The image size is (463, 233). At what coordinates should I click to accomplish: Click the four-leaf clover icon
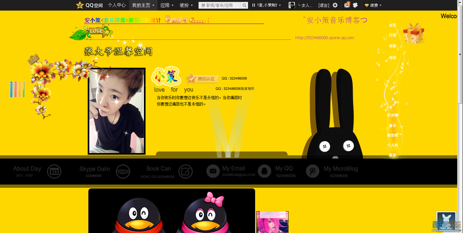point(355,5)
